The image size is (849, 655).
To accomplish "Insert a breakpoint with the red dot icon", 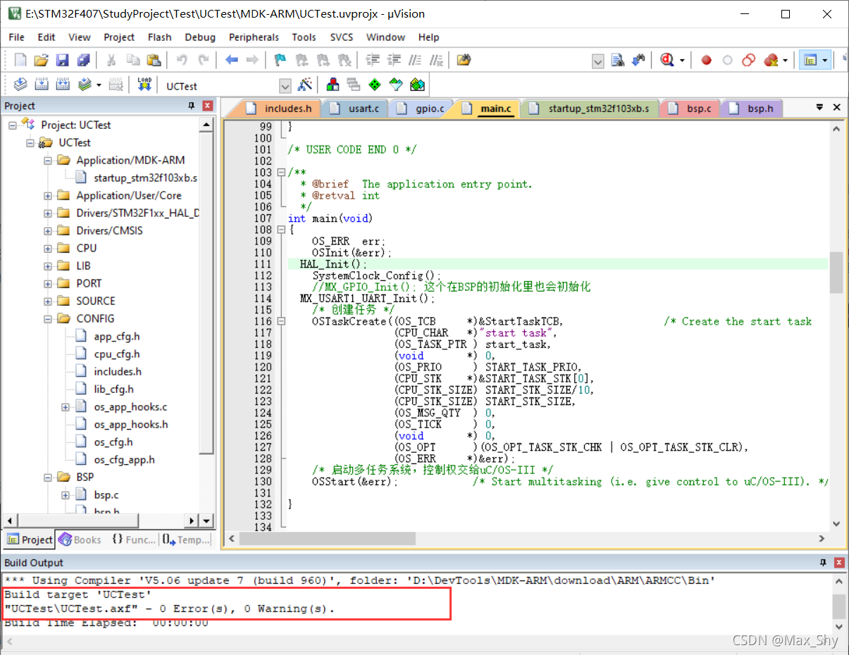I will tap(706, 61).
